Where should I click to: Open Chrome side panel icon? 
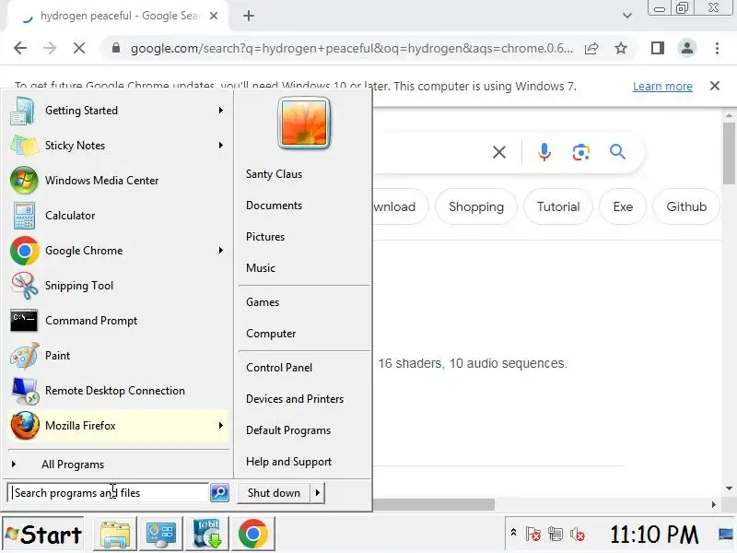coord(658,48)
